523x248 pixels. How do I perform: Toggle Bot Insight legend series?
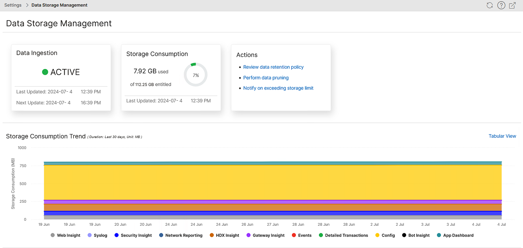point(416,235)
